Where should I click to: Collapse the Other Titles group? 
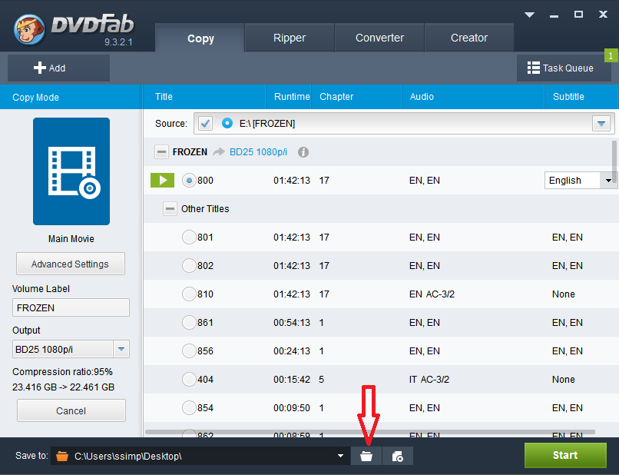170,208
